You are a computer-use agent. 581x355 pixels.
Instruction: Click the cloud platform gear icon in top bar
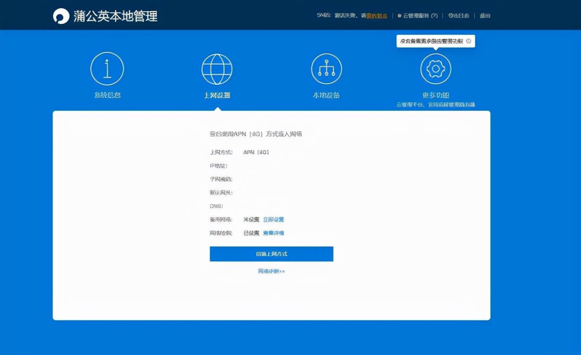(x=398, y=15)
